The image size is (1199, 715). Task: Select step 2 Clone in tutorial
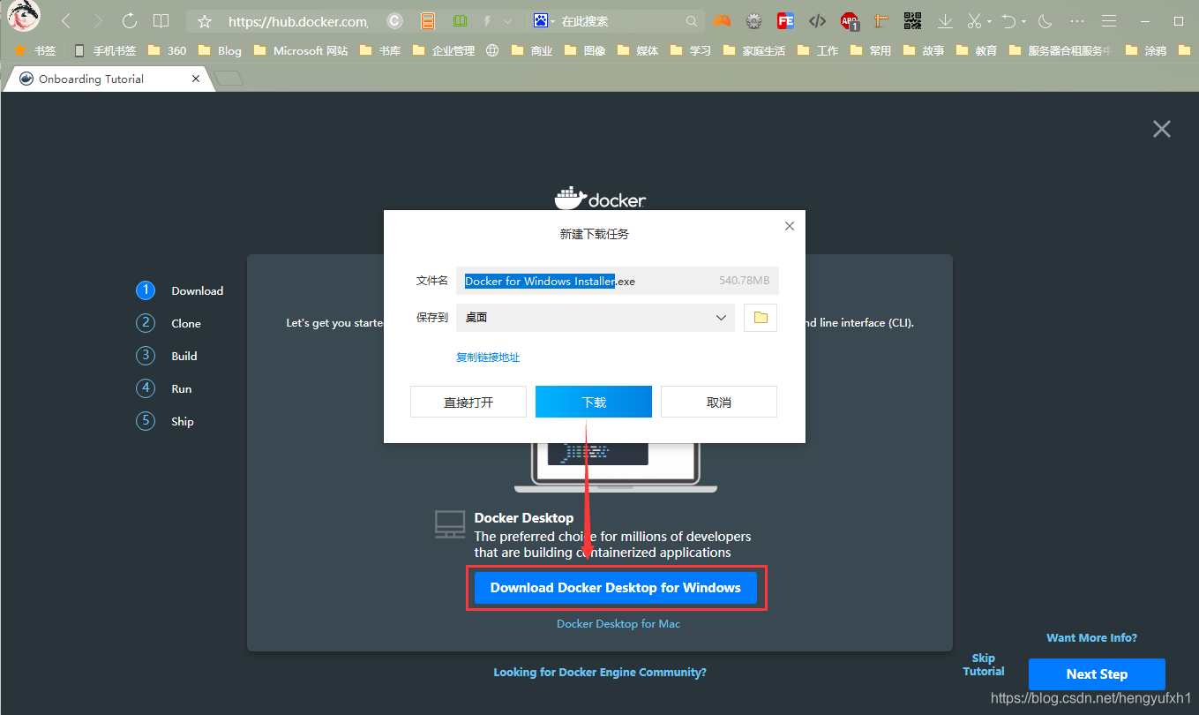pos(169,323)
